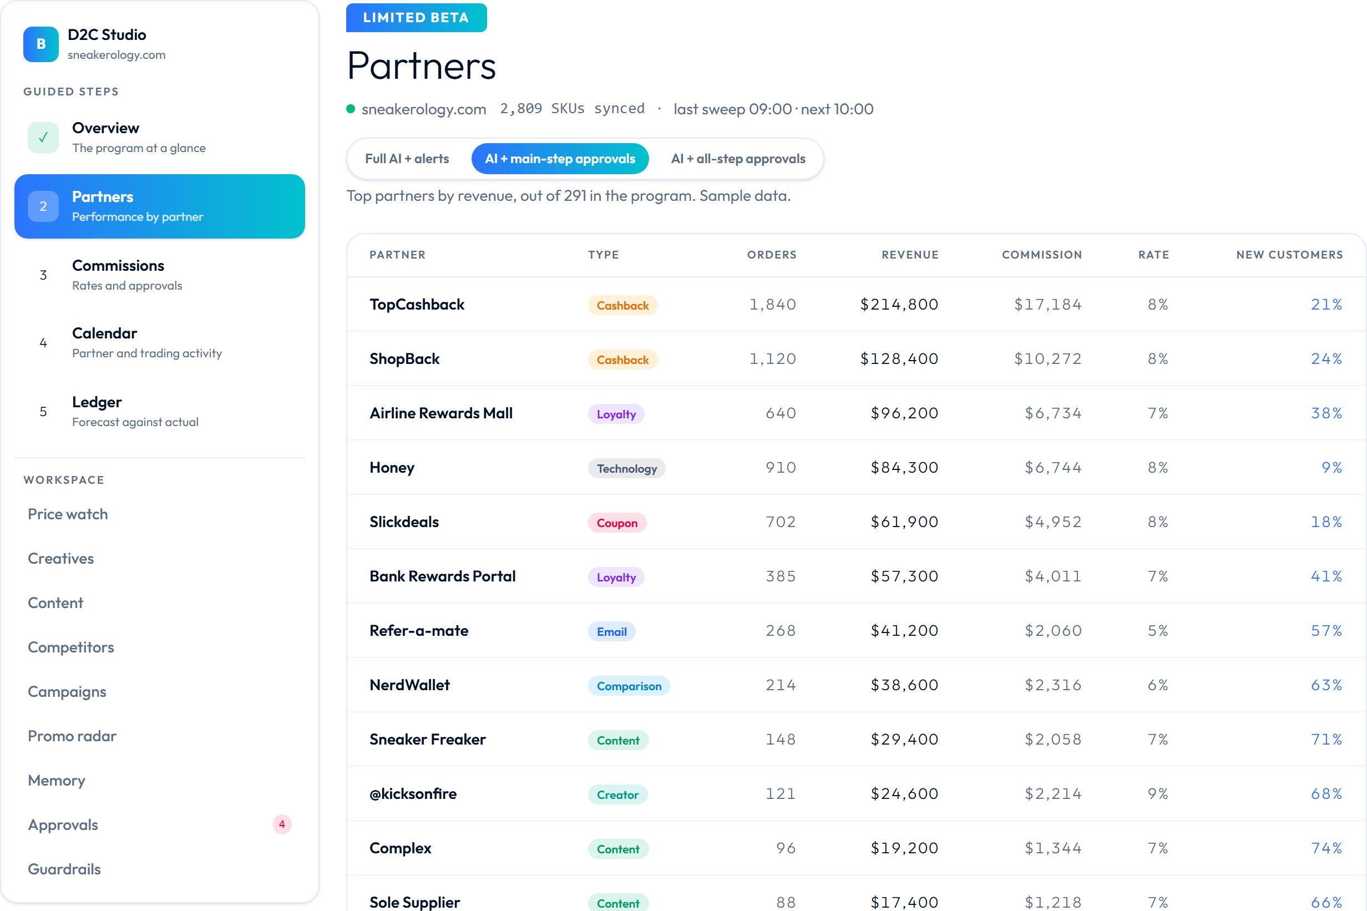Click the Loyalty tag for Airline Rewards Mall
This screenshot has width=1367, height=911.
point(616,414)
